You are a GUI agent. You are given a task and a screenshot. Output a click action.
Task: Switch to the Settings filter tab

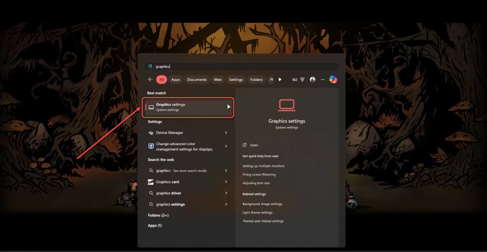tap(236, 80)
